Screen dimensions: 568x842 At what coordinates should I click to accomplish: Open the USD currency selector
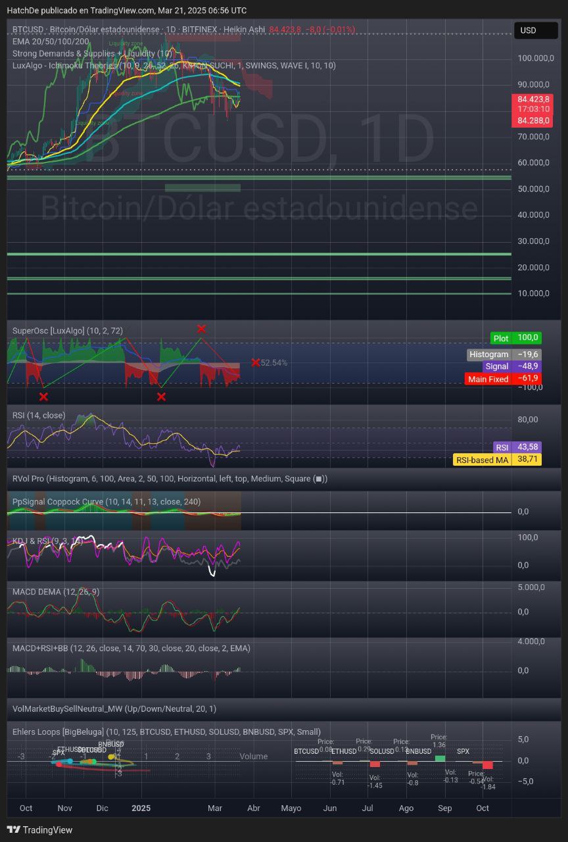tap(536, 30)
